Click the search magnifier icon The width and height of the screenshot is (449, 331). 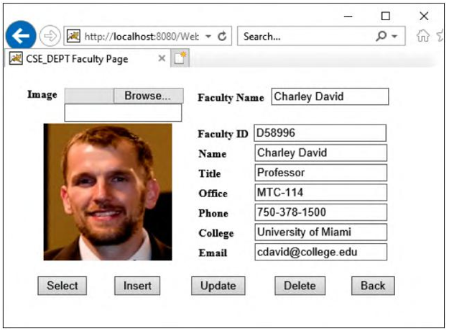tap(381, 36)
